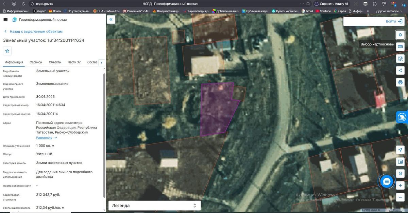Collapse the side panel with double-arrow button

(111, 20)
